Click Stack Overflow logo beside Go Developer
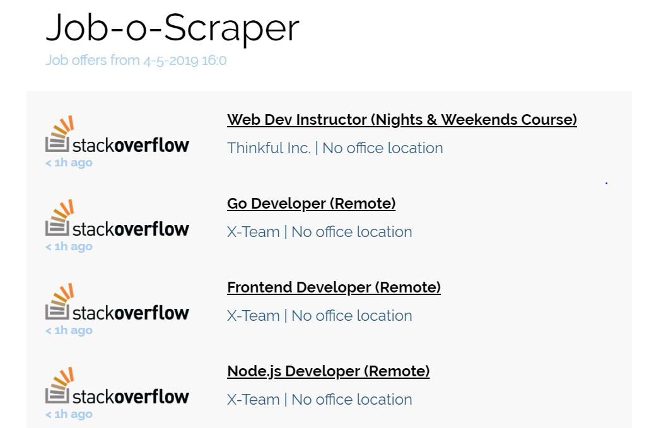 [117, 218]
